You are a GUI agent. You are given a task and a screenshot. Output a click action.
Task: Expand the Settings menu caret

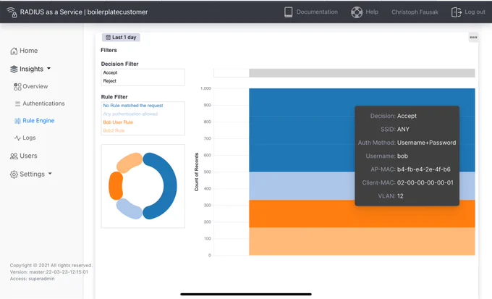[x=50, y=173]
